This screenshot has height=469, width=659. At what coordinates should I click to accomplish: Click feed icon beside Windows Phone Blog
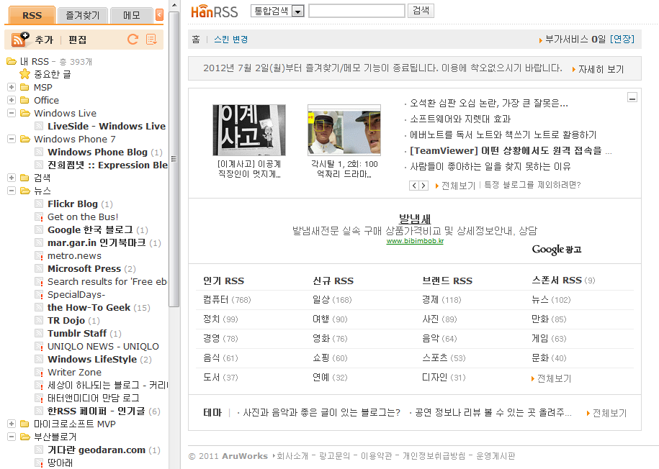[x=39, y=152]
